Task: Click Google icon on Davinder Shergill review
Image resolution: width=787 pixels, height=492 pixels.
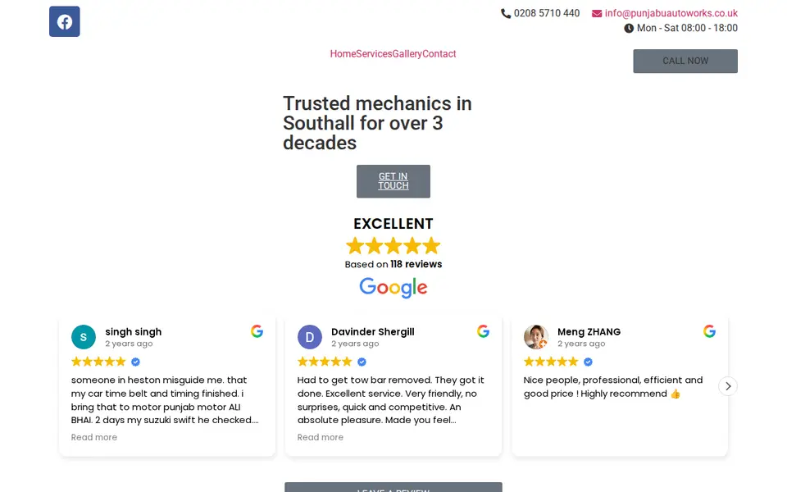Action: (484, 331)
